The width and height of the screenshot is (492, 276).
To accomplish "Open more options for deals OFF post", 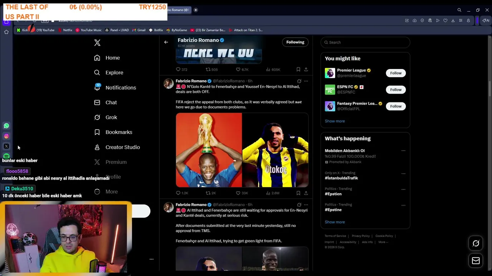I will coord(306,81).
